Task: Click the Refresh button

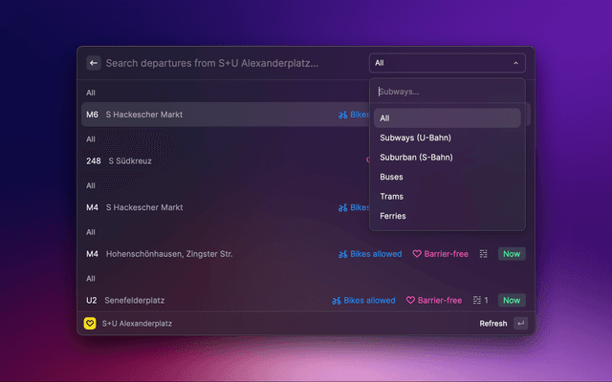Action: (x=492, y=324)
